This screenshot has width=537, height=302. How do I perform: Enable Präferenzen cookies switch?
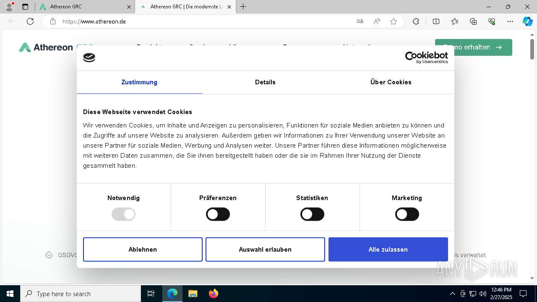pyautogui.click(x=218, y=214)
